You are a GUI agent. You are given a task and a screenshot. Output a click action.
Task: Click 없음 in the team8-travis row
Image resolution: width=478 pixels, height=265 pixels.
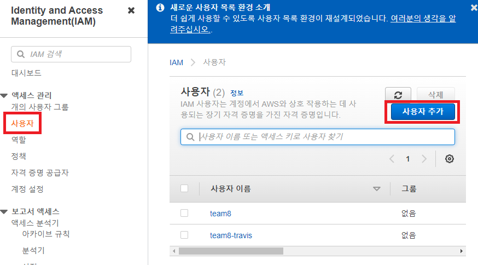pos(409,235)
